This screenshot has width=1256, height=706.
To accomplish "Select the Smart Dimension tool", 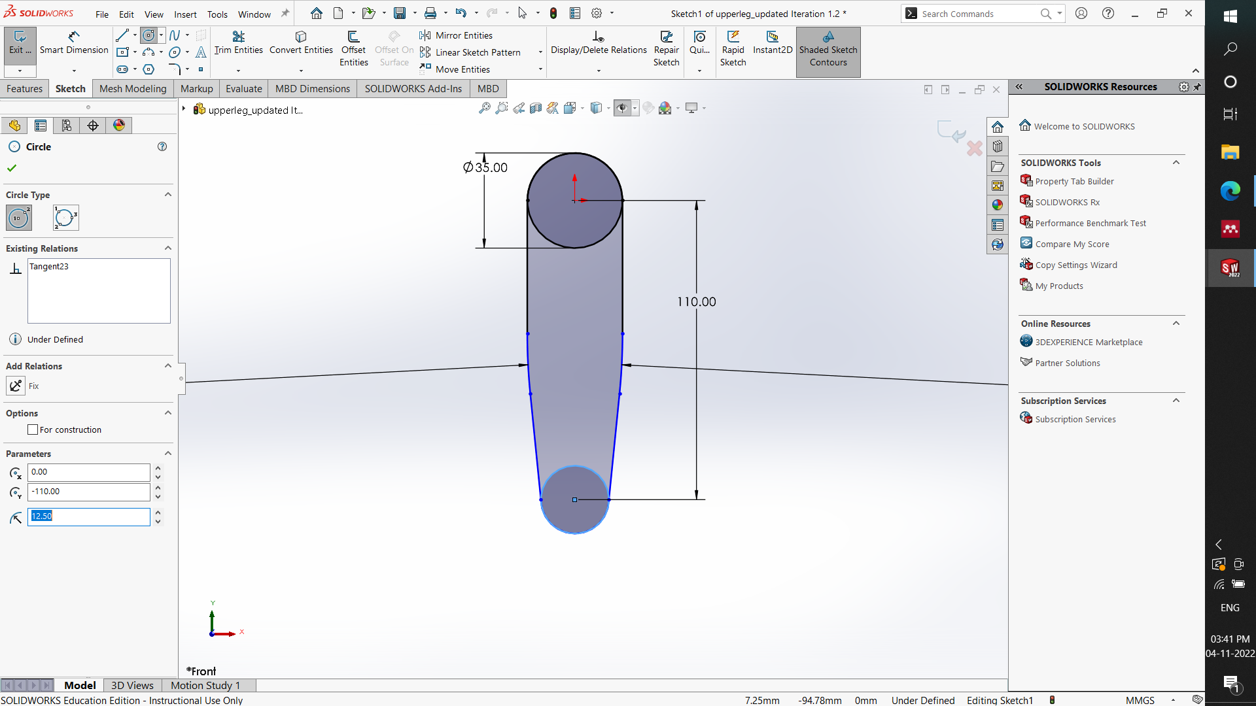I will click(x=73, y=43).
